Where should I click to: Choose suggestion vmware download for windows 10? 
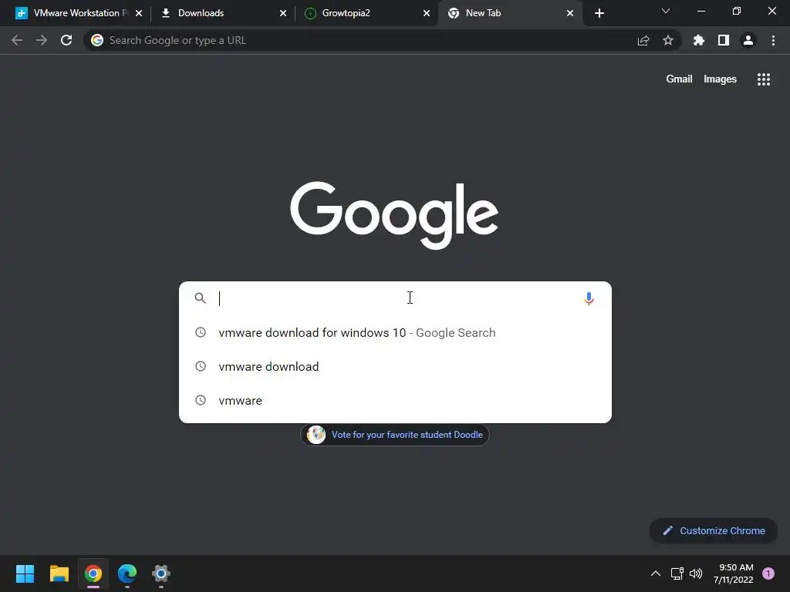point(395,333)
